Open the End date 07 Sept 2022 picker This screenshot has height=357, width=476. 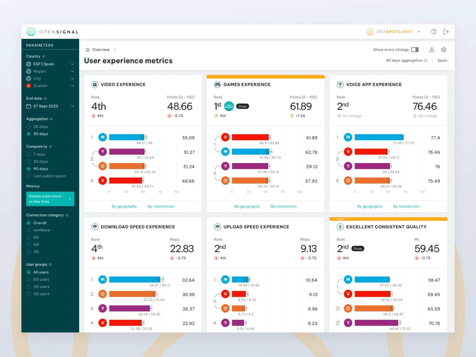[50, 106]
